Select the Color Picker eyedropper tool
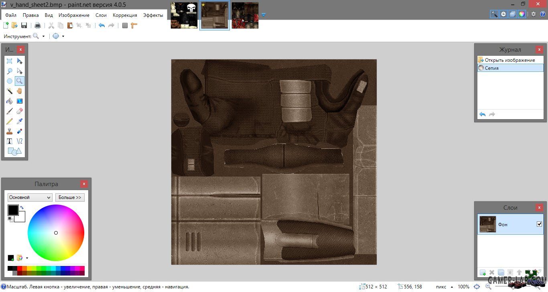 tap(20, 121)
